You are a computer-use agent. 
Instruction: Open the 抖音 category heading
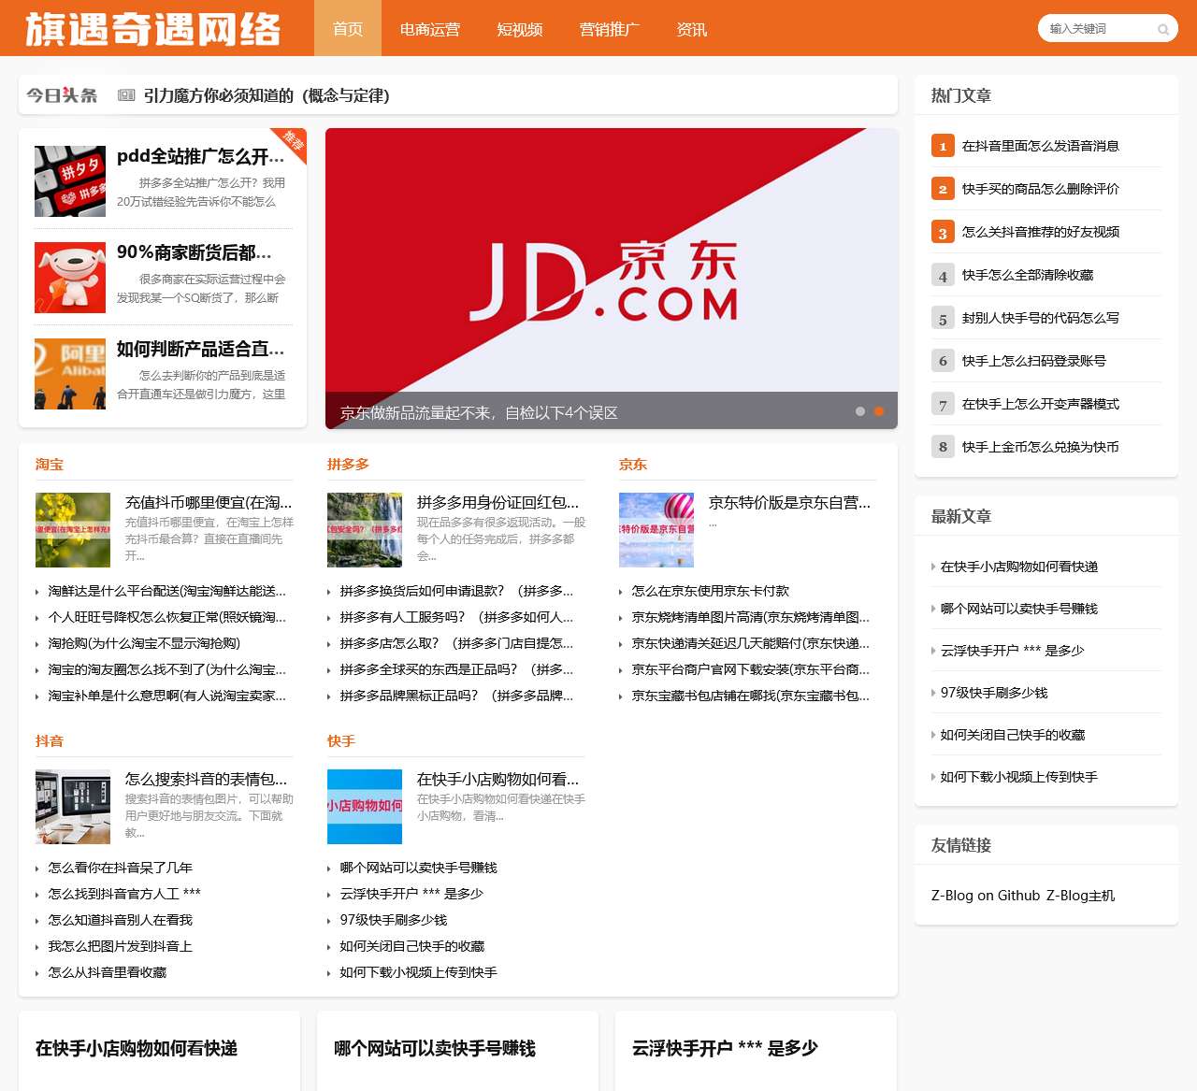tap(50, 741)
